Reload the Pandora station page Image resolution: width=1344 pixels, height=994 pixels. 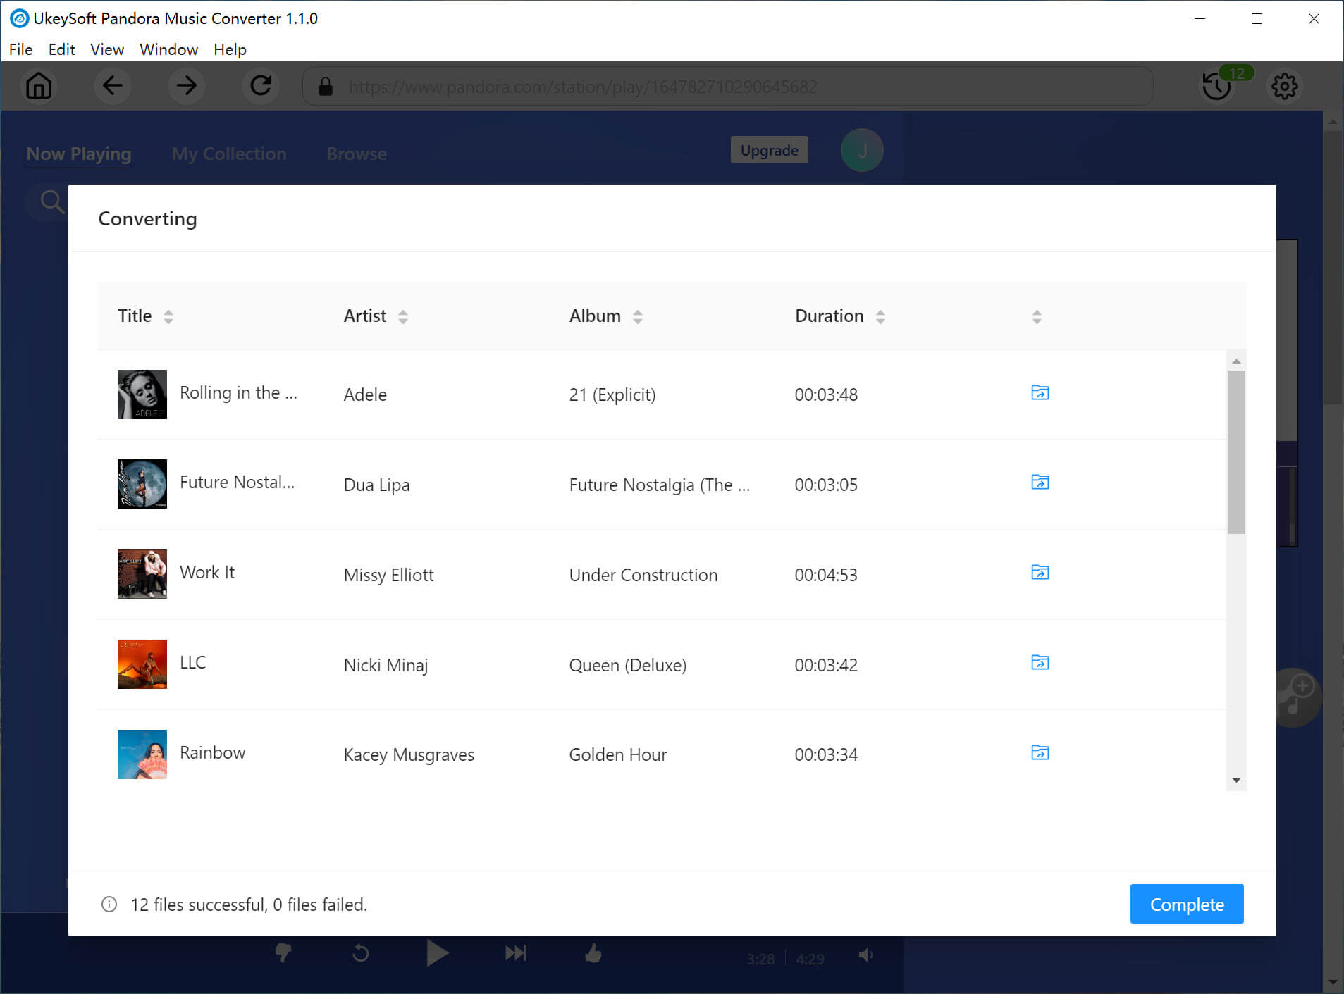(260, 86)
